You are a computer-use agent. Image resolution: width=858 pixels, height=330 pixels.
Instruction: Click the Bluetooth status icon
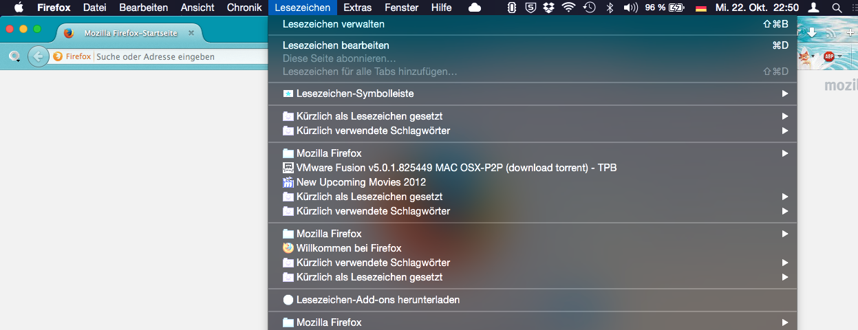tap(610, 8)
